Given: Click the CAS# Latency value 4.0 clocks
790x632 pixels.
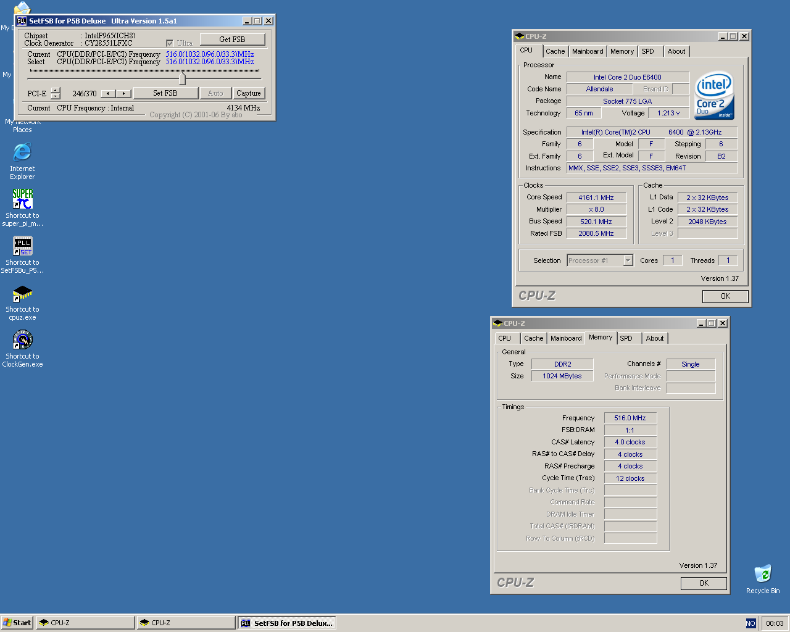Looking at the screenshot, I should (630, 442).
